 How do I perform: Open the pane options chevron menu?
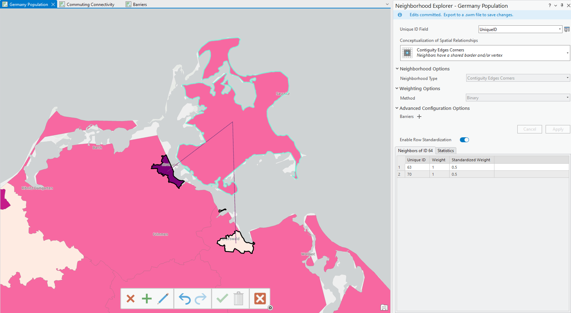click(x=556, y=5)
